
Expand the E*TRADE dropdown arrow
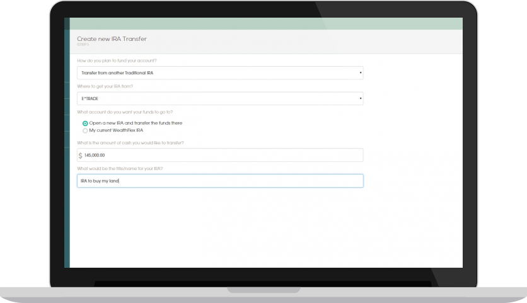tap(361, 99)
